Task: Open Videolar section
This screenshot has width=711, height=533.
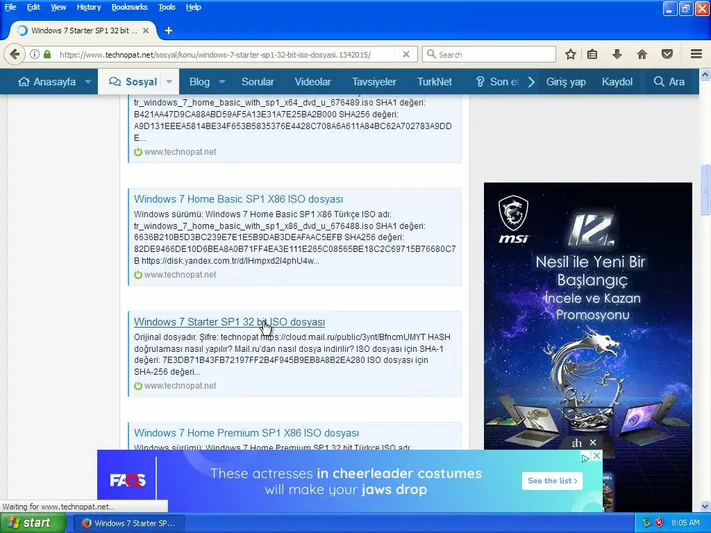Action: [313, 82]
